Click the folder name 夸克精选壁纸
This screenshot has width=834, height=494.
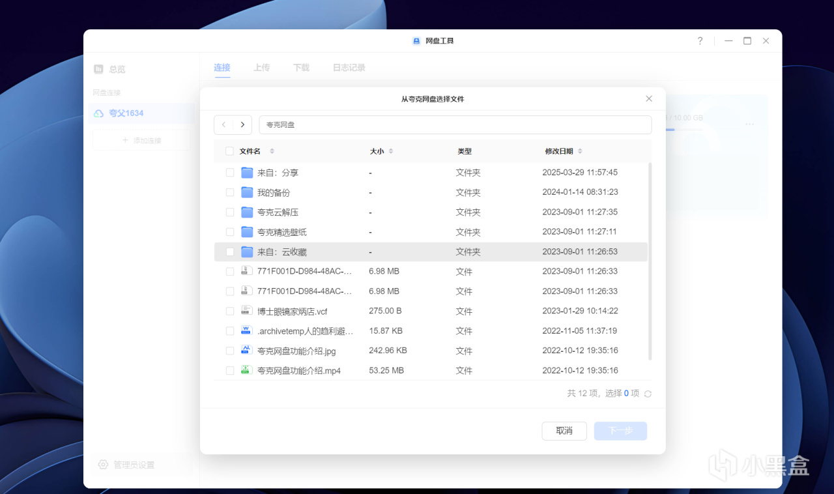[282, 232]
